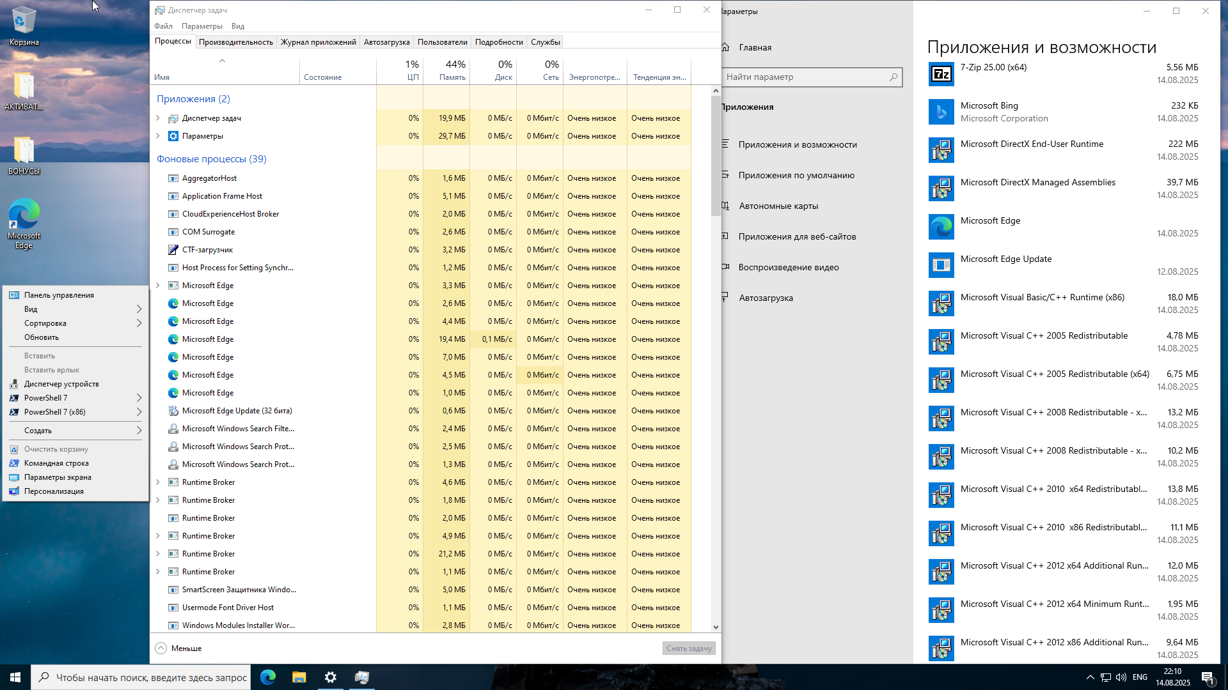Sort processes by Память column header
Image resolution: width=1228 pixels, height=690 pixels.
point(446,70)
